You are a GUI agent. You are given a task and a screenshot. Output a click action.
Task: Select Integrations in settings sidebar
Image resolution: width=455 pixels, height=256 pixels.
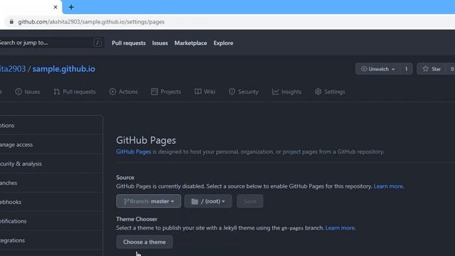(x=51, y=240)
